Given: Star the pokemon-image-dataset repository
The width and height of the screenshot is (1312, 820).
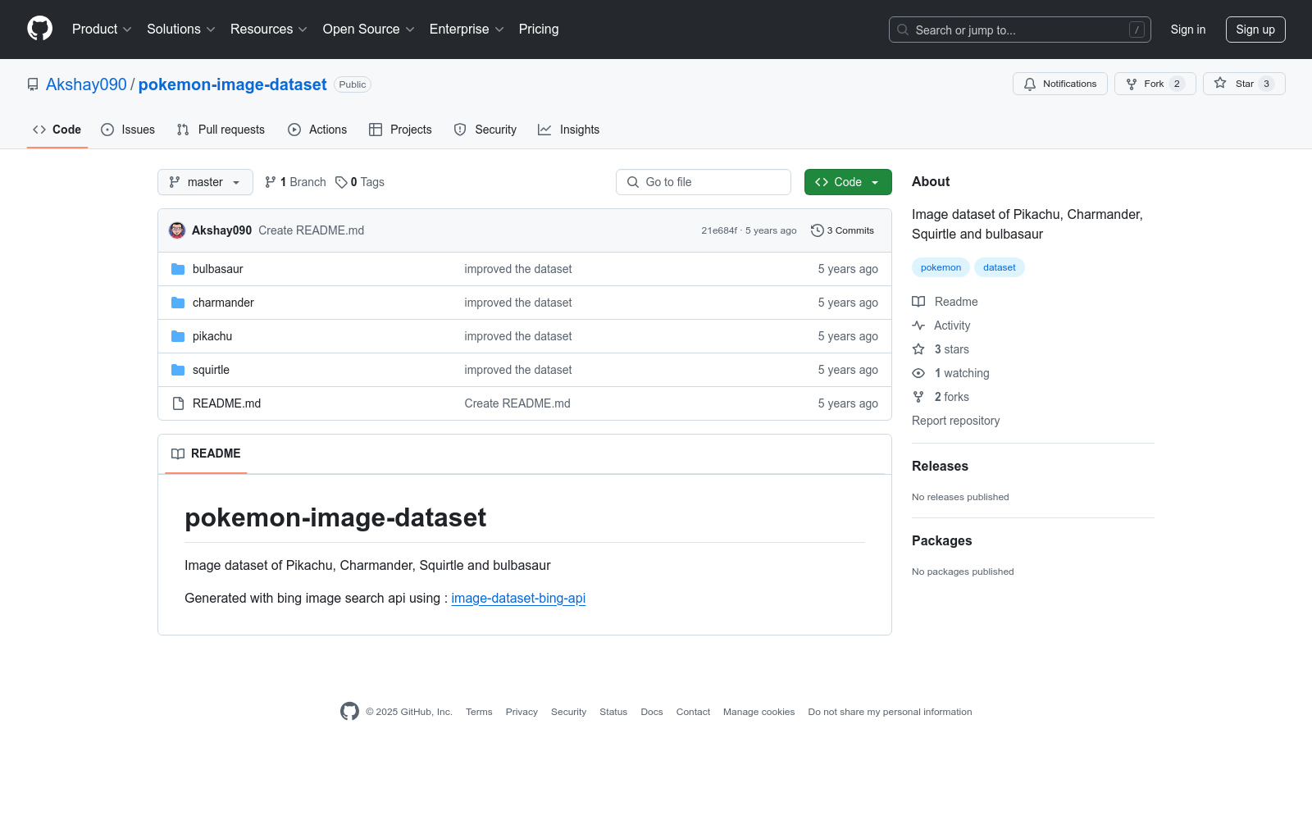Looking at the screenshot, I should click(x=1244, y=84).
